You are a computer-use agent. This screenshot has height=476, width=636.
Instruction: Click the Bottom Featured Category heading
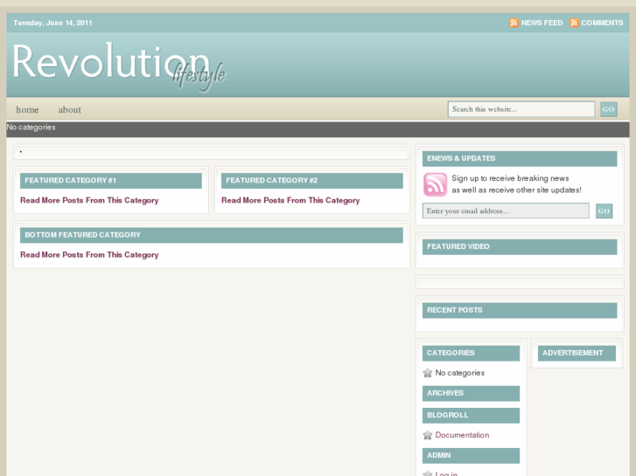click(212, 235)
